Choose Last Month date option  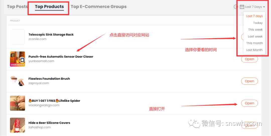(254, 50)
